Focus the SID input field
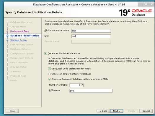The width and height of the screenshot is (155, 116). coord(91,36)
